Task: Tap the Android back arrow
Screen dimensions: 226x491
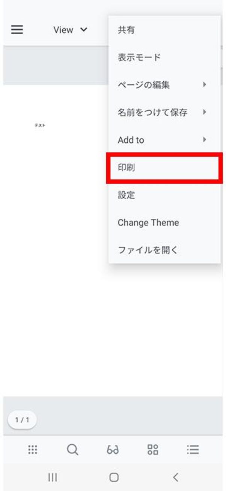Action: [x=175, y=477]
